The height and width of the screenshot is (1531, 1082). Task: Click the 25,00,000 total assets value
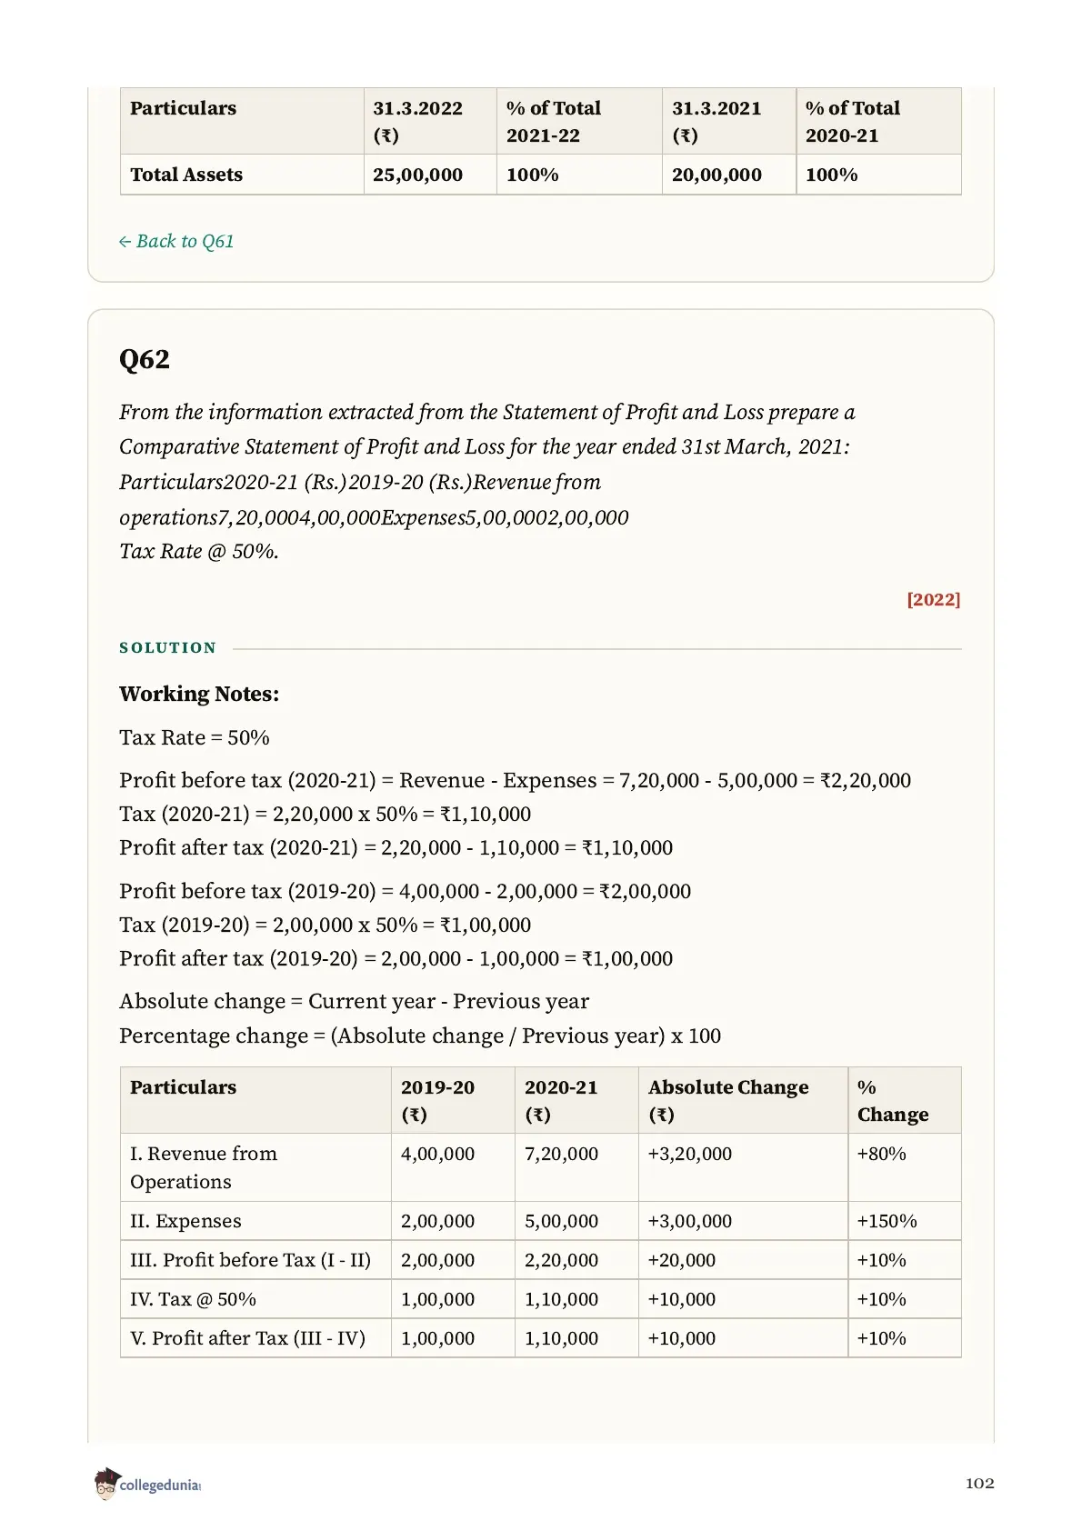click(417, 175)
